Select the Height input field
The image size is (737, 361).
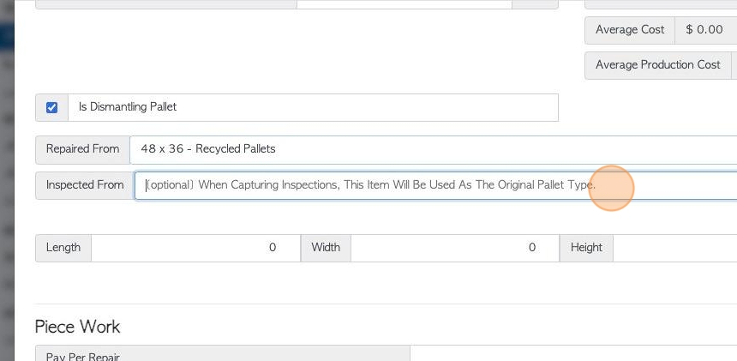pyautogui.click(x=675, y=248)
